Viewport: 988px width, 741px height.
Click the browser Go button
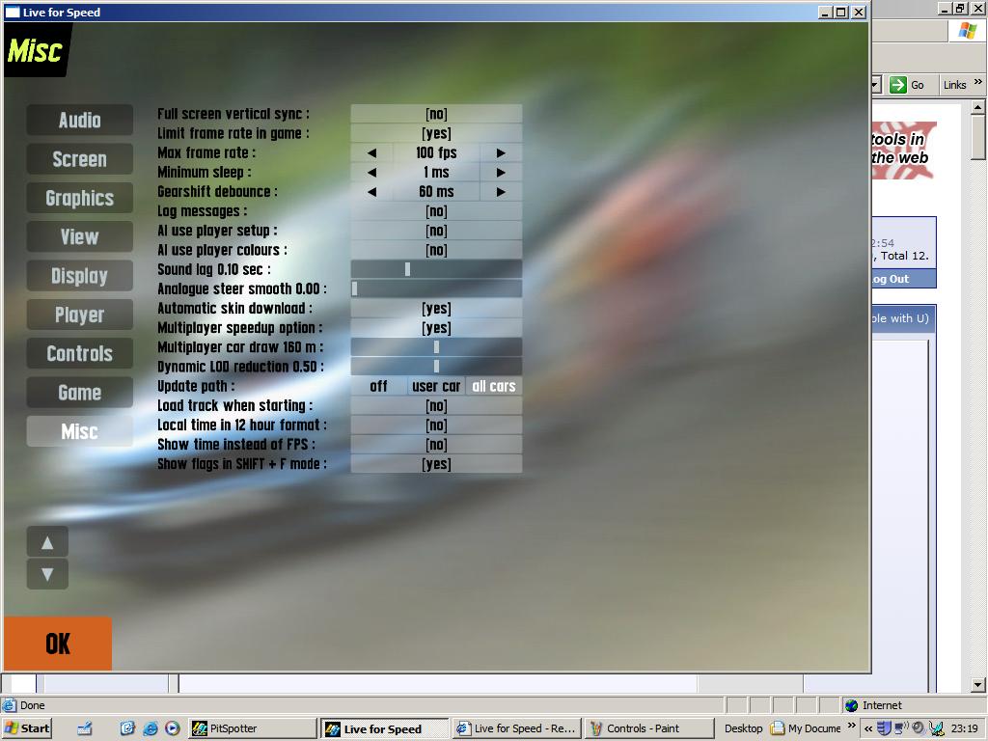907,85
